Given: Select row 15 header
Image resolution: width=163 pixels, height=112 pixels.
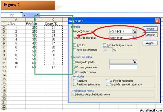Looking at the screenshot, I should (x=4, y=79).
